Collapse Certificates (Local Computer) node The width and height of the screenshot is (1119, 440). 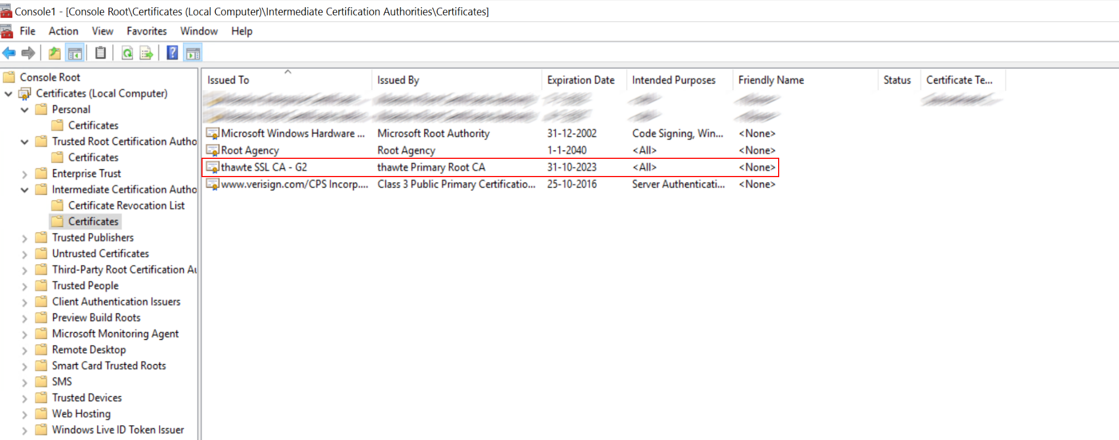tap(8, 94)
